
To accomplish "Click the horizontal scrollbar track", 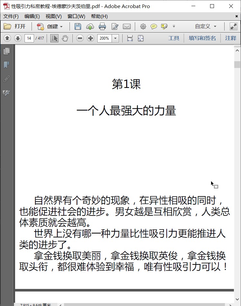I will [144, 305].
